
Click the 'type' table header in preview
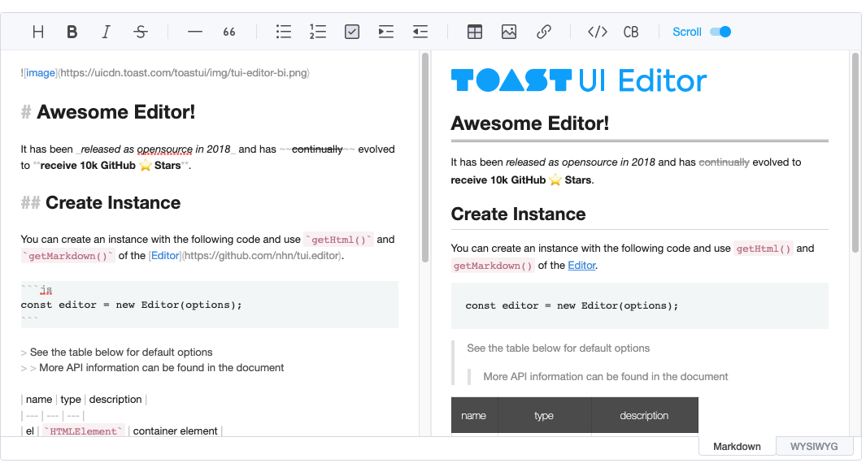(544, 416)
